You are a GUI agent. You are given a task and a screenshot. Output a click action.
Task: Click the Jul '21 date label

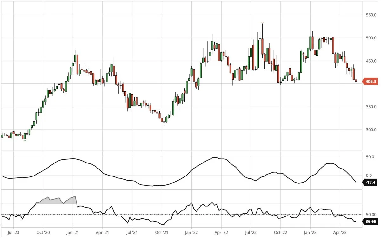pyautogui.click(x=132, y=232)
